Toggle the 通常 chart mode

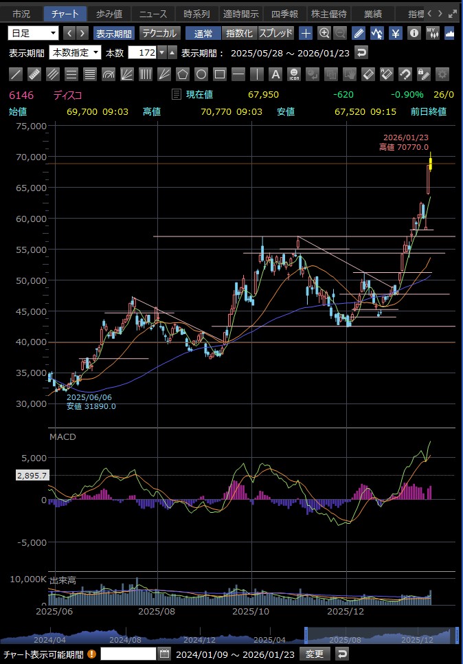coord(203,33)
